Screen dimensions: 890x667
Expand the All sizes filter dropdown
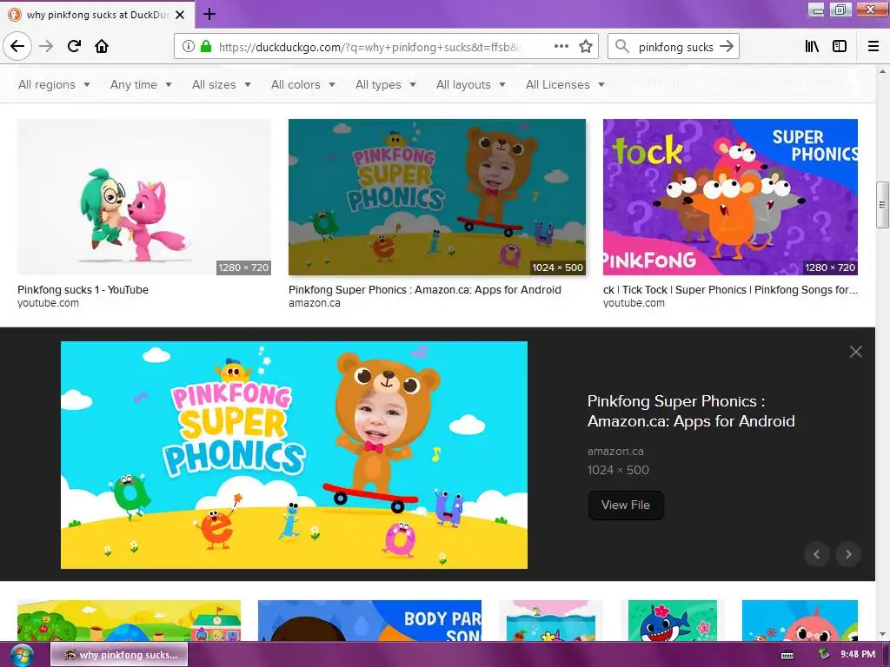coord(222,84)
